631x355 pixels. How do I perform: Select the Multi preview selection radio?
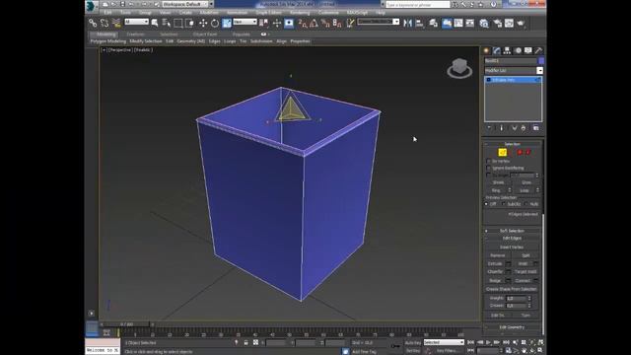pos(526,204)
